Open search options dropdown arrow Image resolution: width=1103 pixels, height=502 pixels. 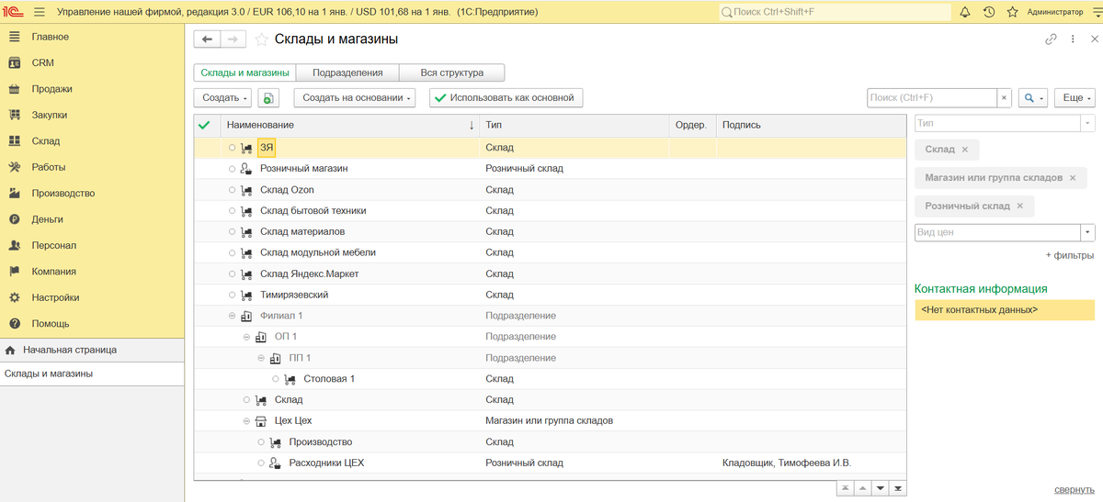1041,97
